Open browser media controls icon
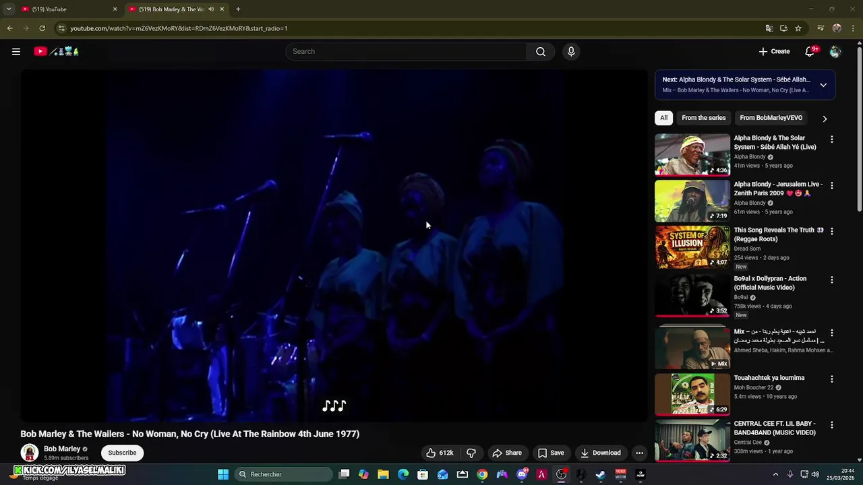This screenshot has height=485, width=863. pyautogui.click(x=821, y=28)
